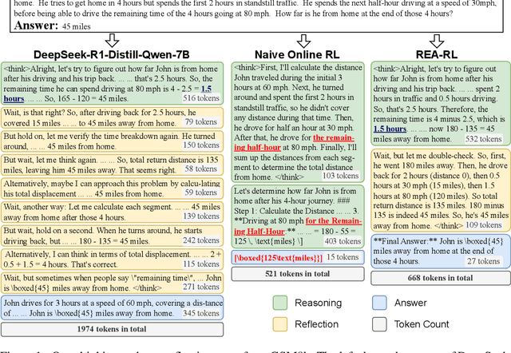511x353 pixels.
Task: Click the '150 tokens' count label
Action: (x=200, y=145)
